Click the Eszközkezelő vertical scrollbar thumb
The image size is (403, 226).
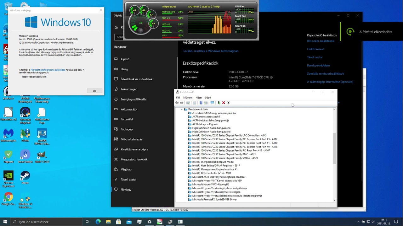point(334,148)
